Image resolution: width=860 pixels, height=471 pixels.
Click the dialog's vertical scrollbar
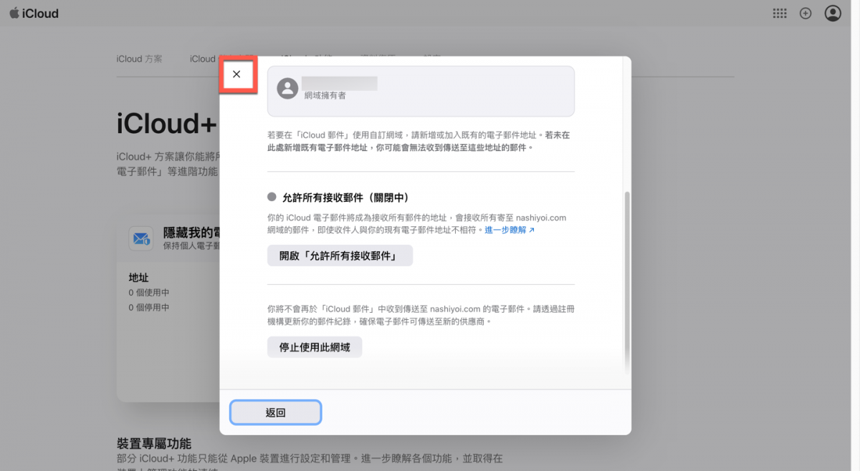[x=628, y=281]
